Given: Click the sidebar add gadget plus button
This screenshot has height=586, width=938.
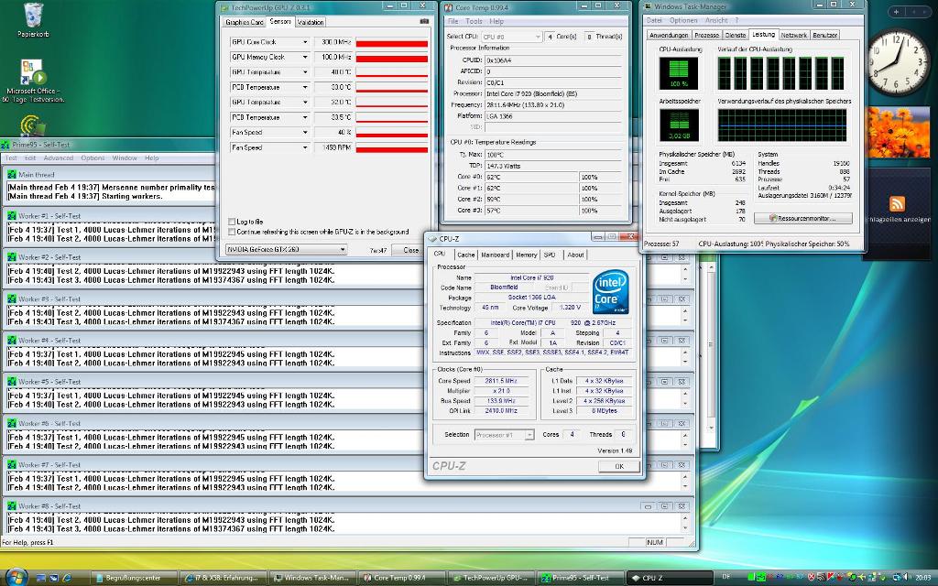Looking at the screenshot, I should click(x=896, y=11).
